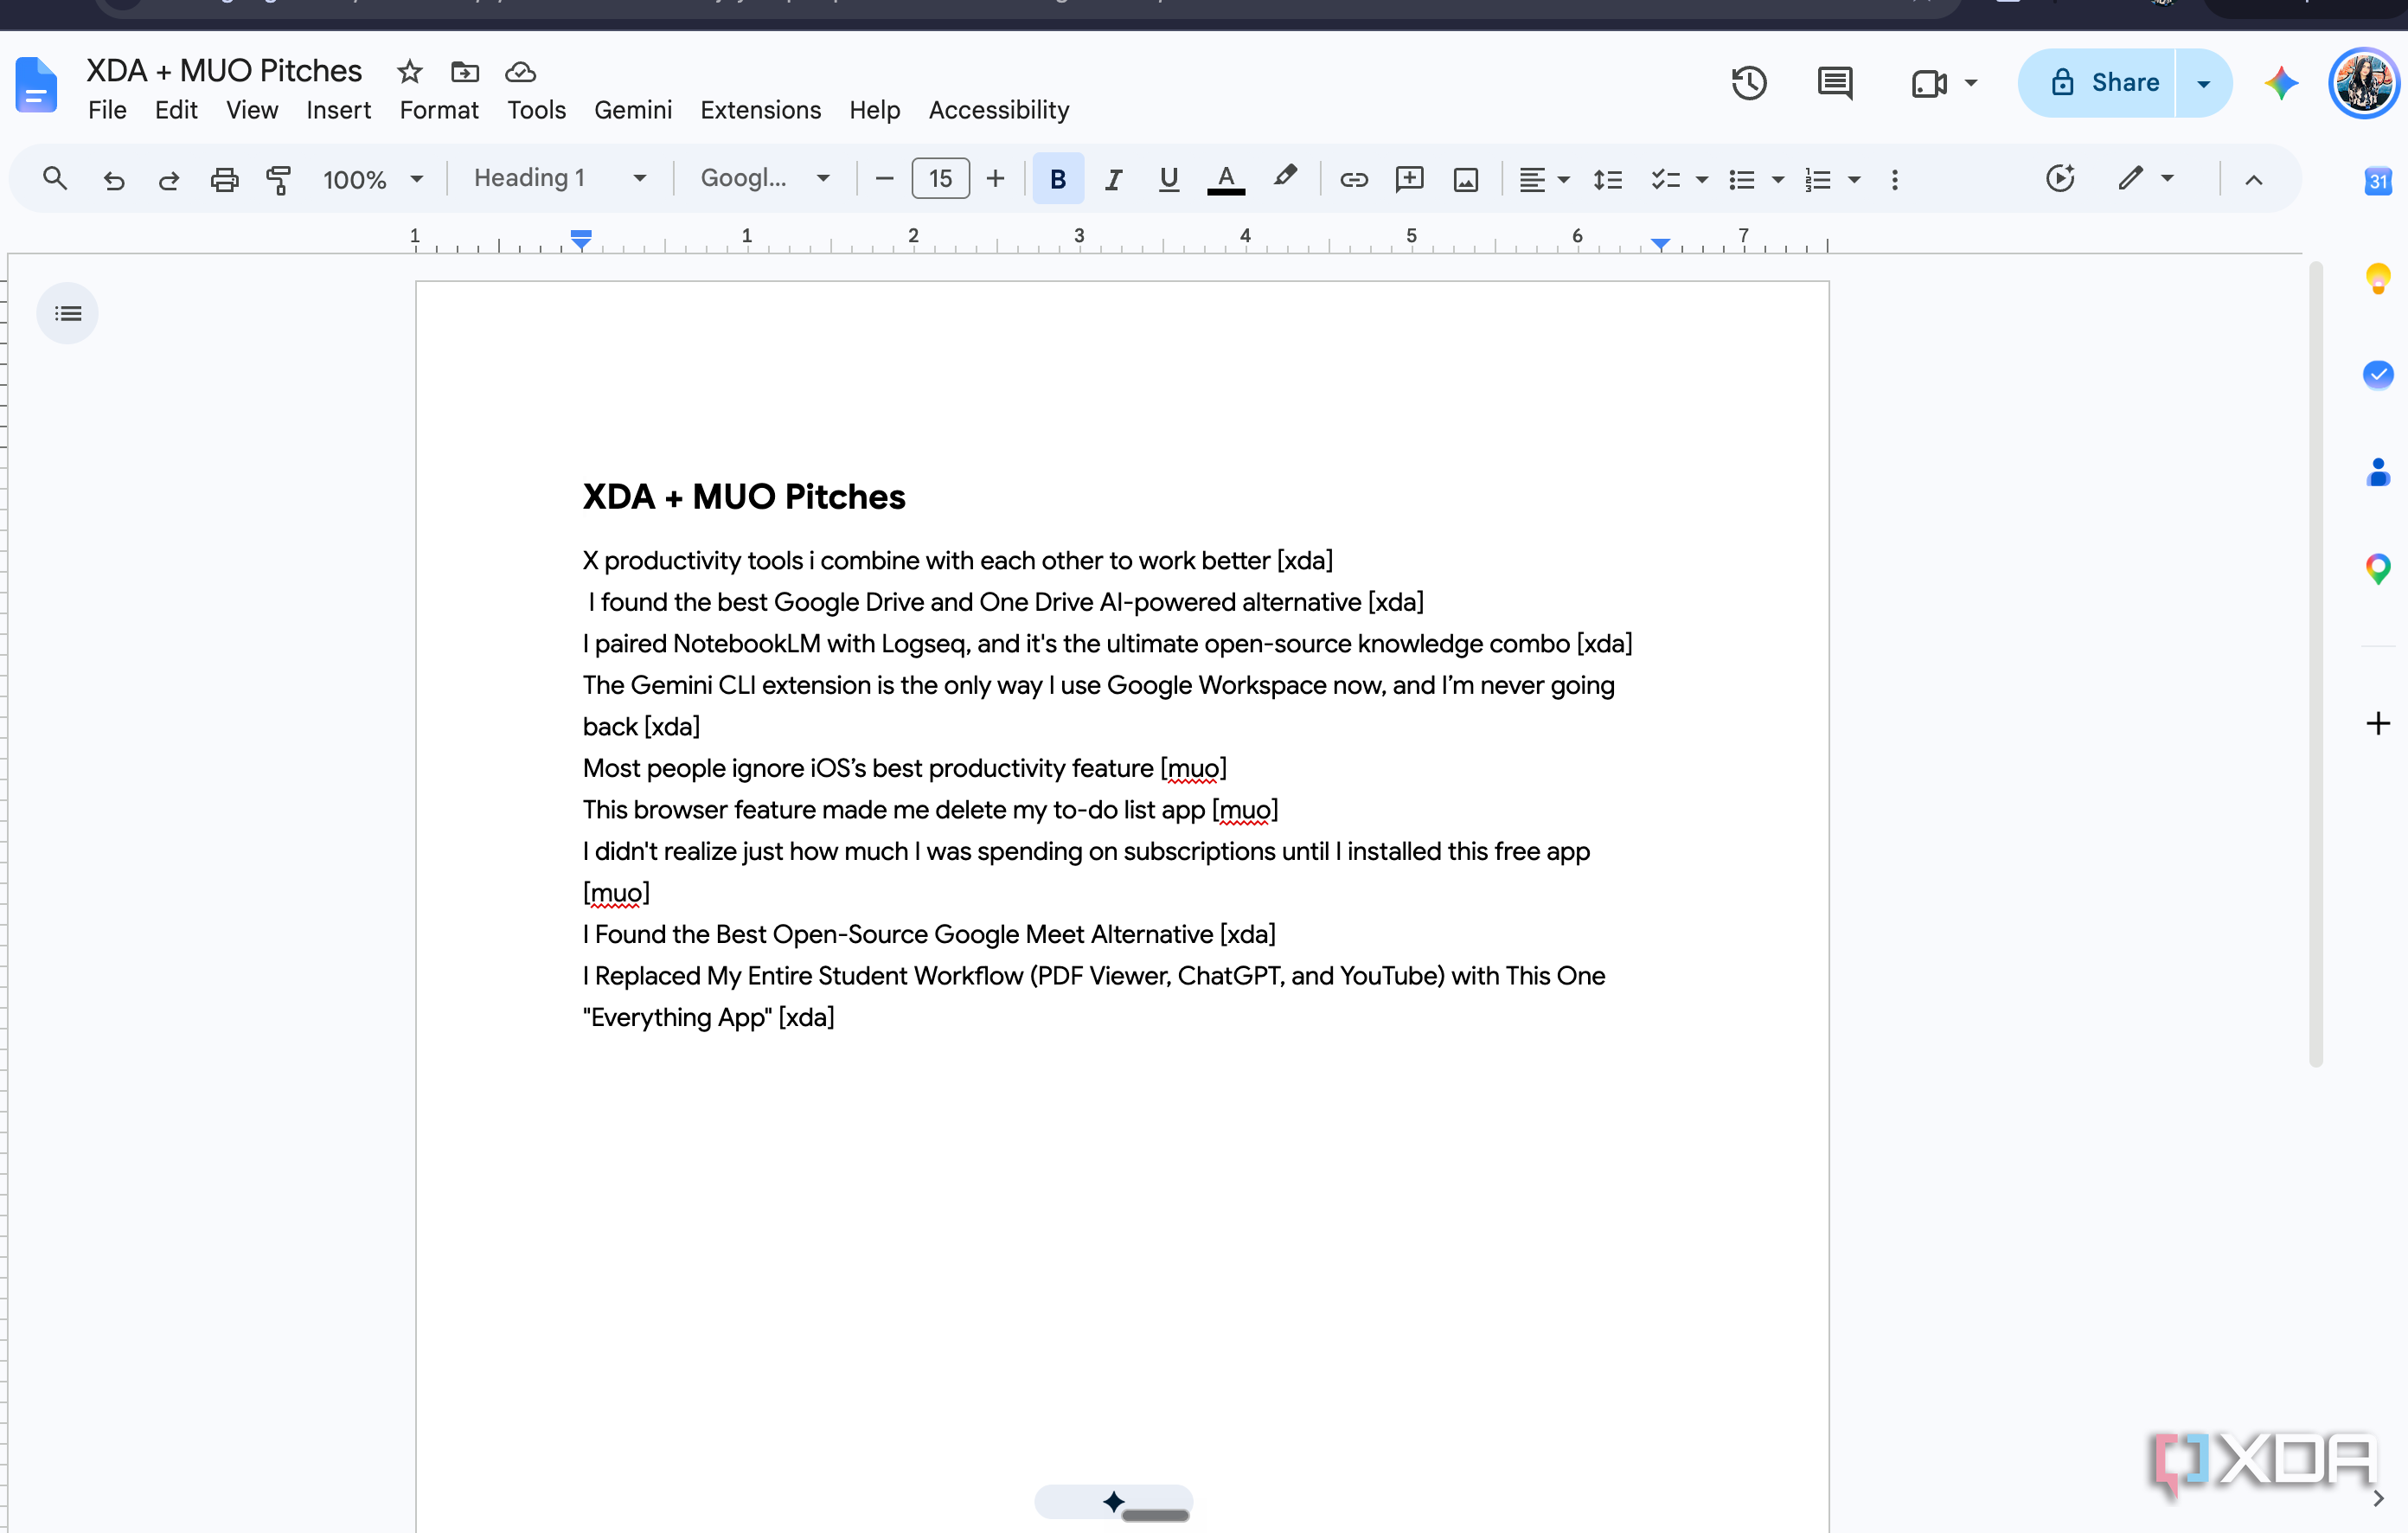Open the File menu
2408x1533 pixels.
click(107, 110)
